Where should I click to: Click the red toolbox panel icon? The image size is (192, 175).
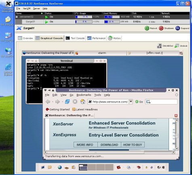point(118,167)
